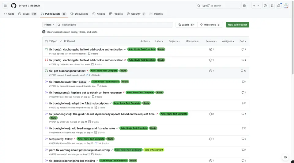Image resolution: width=294 pixels, height=163 pixels.
Task: Open Copilot floating icon at bottom right
Action: [285, 157]
